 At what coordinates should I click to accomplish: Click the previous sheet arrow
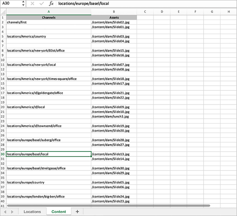5,212
